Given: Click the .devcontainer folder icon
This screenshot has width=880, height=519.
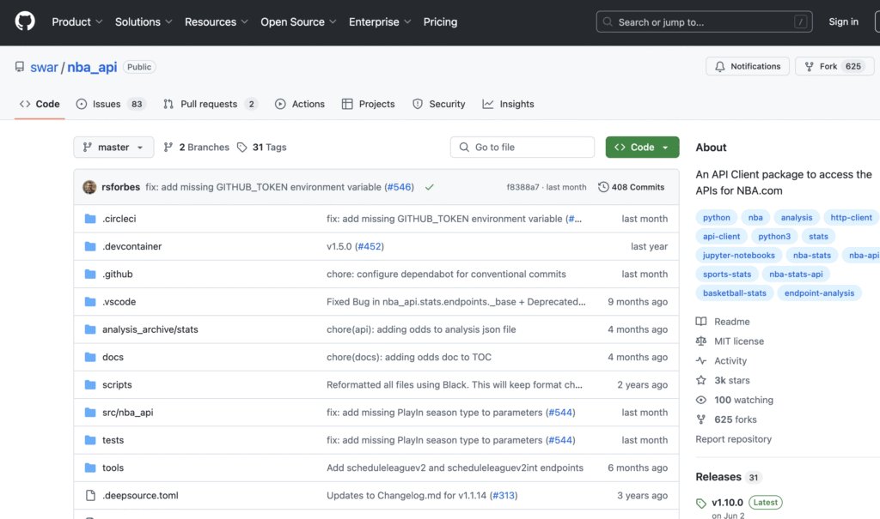Looking at the screenshot, I should (89, 246).
